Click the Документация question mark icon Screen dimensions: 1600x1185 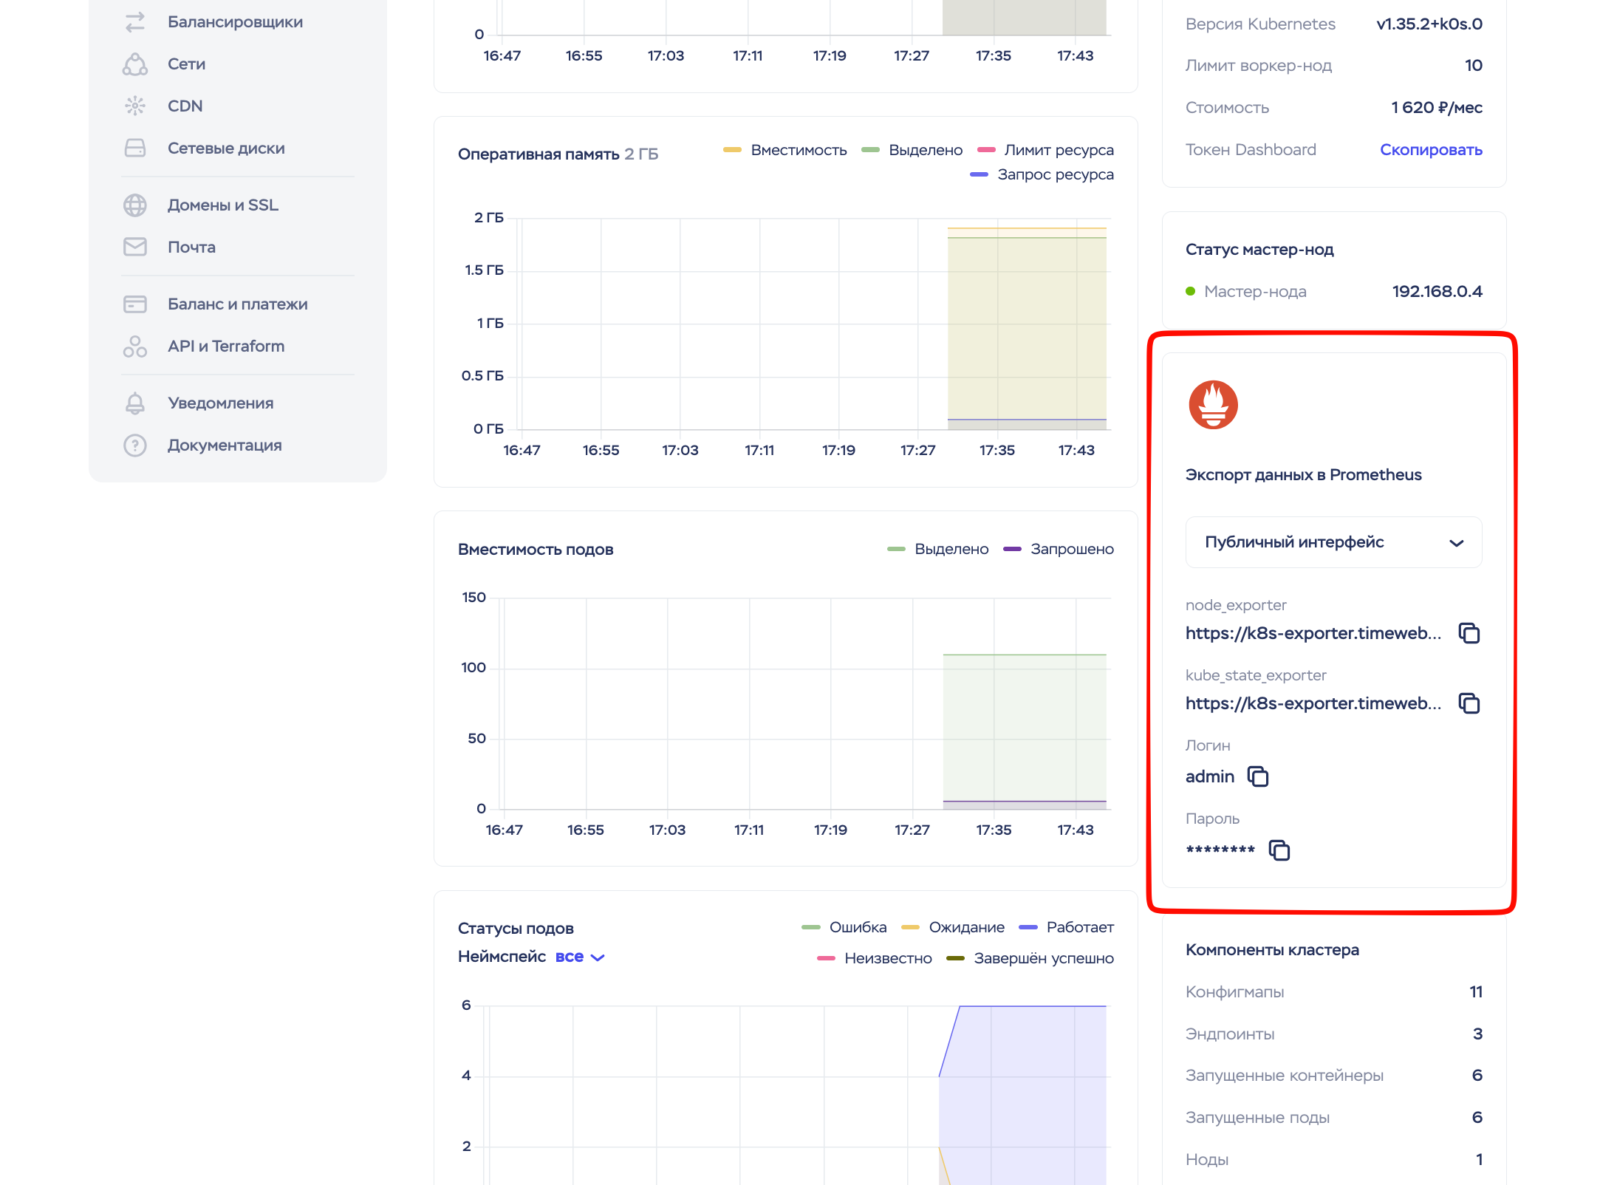135,445
